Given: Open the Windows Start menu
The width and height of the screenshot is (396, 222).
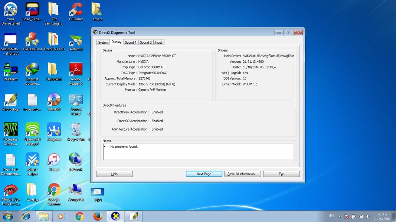Looking at the screenshot, I should point(7,216).
